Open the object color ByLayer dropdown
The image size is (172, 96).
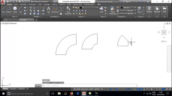(128, 8)
